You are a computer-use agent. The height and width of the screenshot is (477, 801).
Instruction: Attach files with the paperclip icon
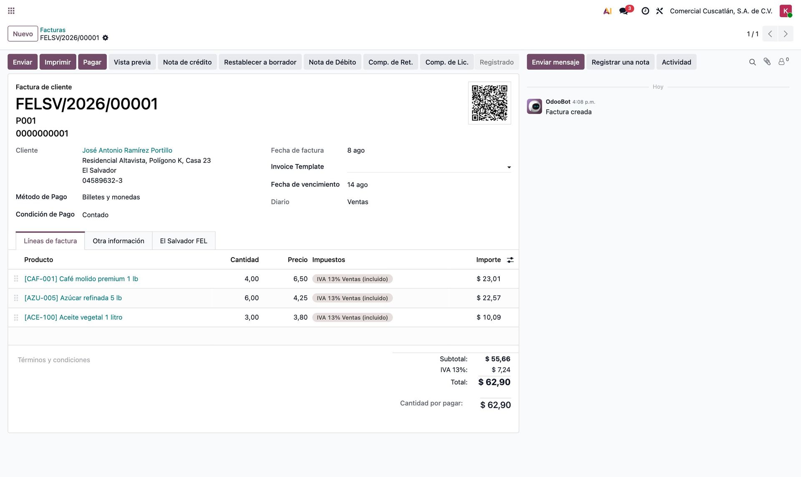[x=767, y=62]
